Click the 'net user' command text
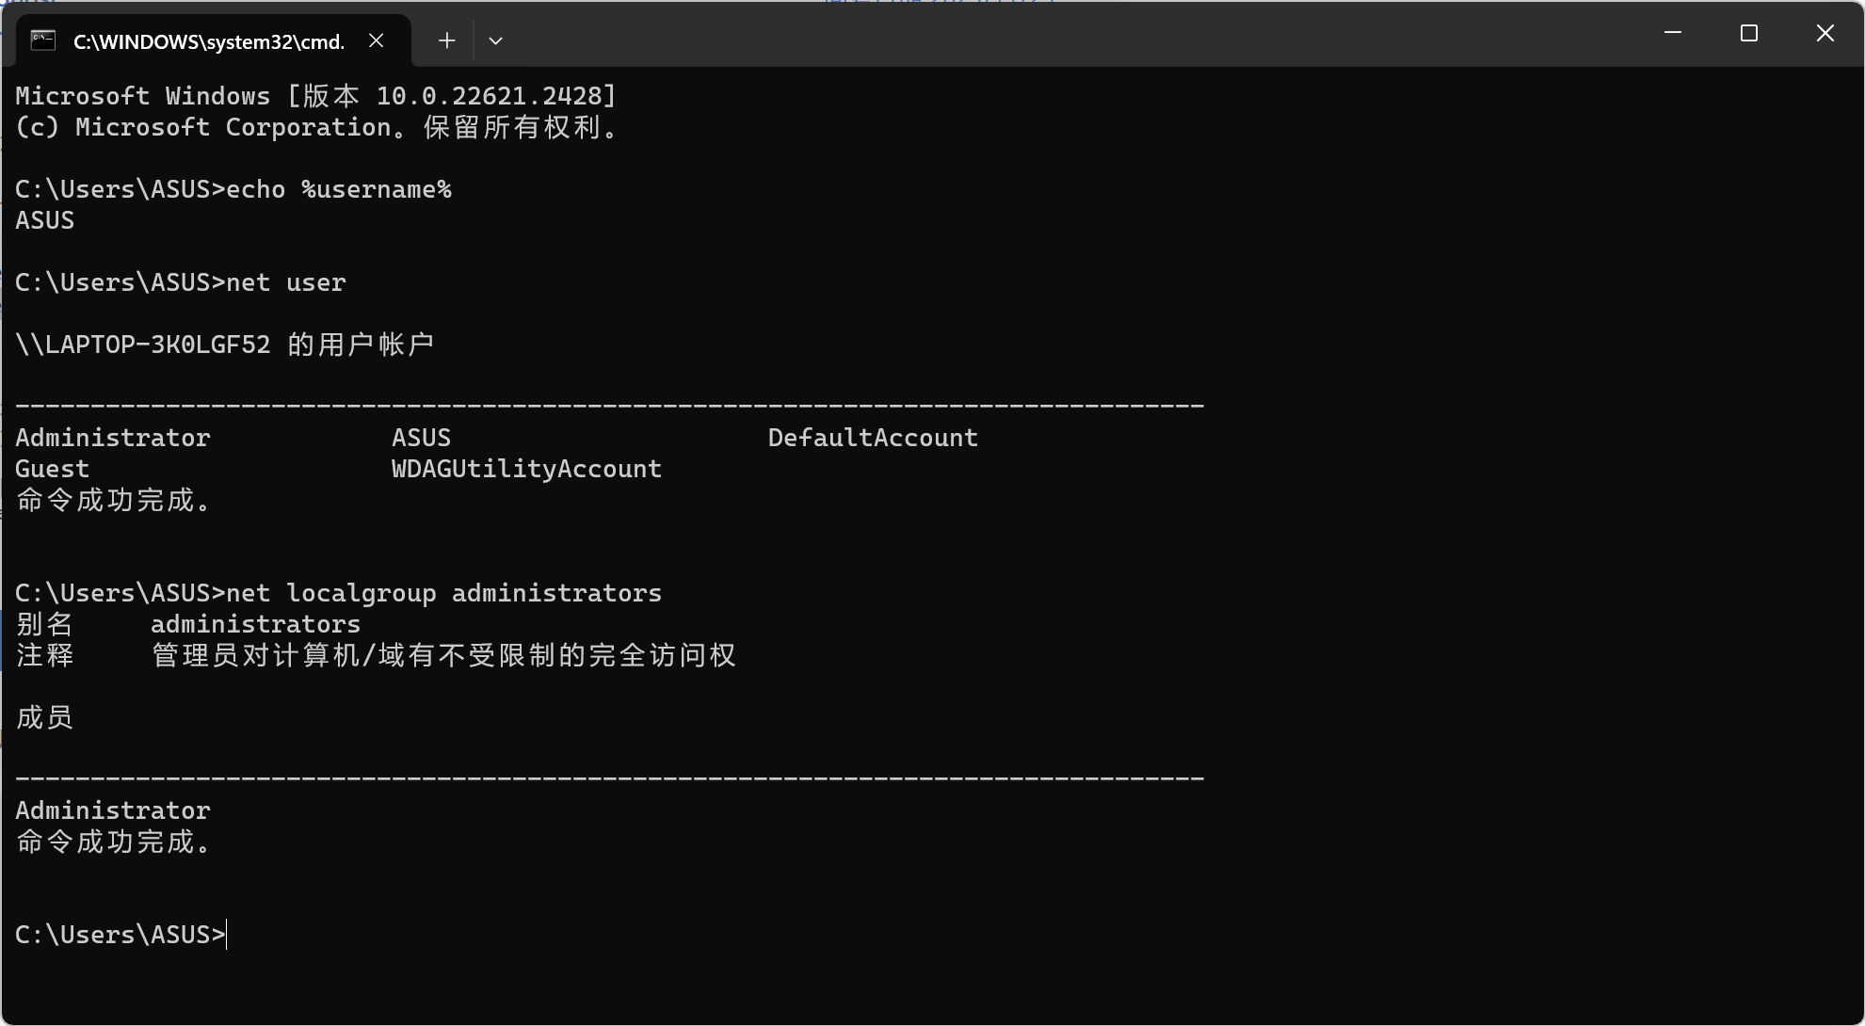 [x=286, y=282]
